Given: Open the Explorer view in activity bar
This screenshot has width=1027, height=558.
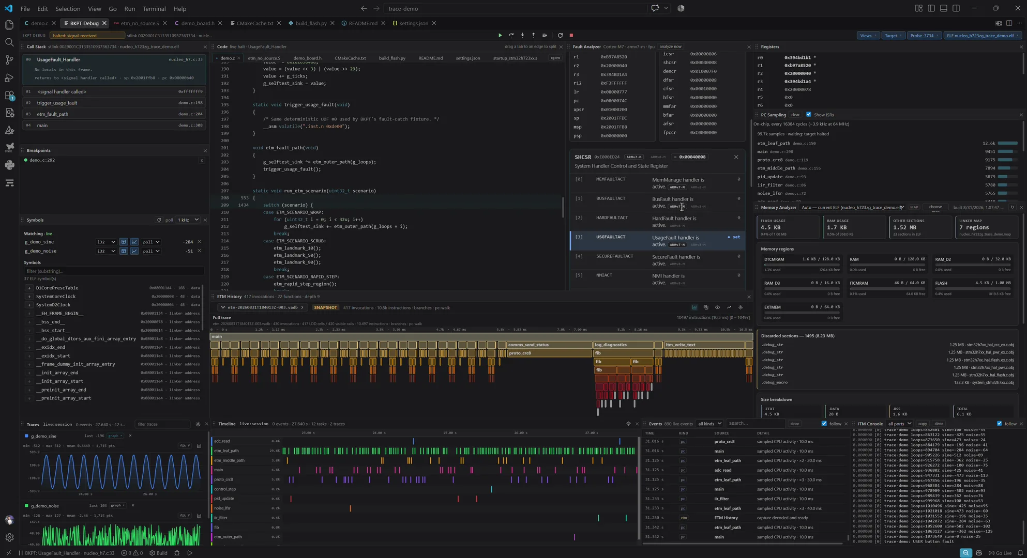Looking at the screenshot, I should click(9, 25).
